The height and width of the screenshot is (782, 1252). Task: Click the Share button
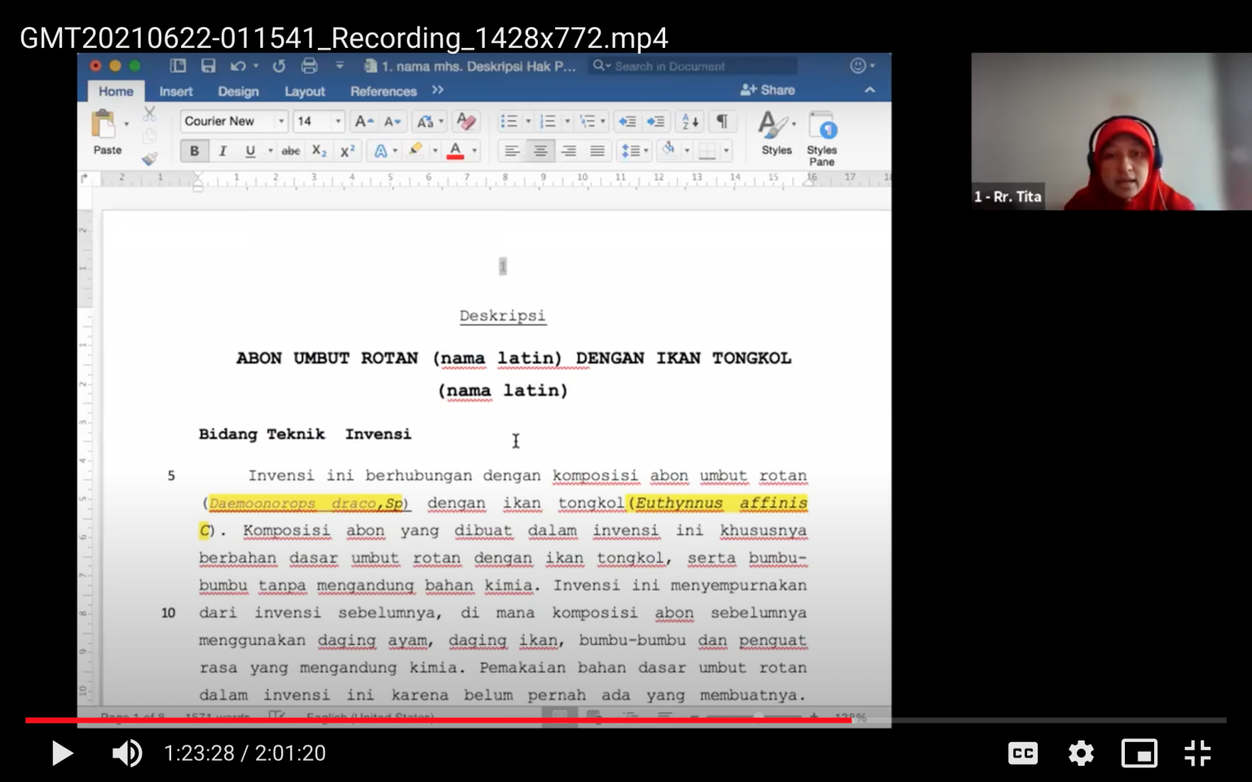point(768,90)
